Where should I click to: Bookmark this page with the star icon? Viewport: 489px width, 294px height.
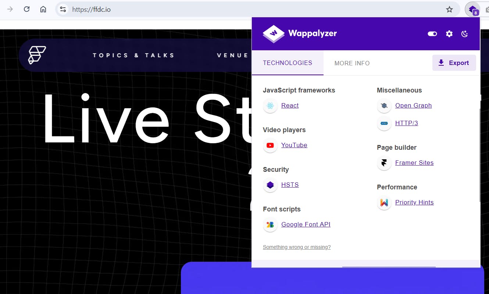(449, 10)
